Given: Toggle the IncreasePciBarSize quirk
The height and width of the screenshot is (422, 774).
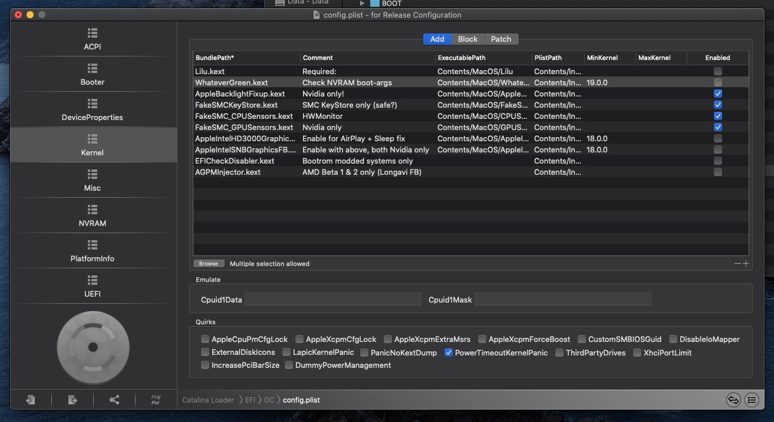Looking at the screenshot, I should tap(205, 365).
